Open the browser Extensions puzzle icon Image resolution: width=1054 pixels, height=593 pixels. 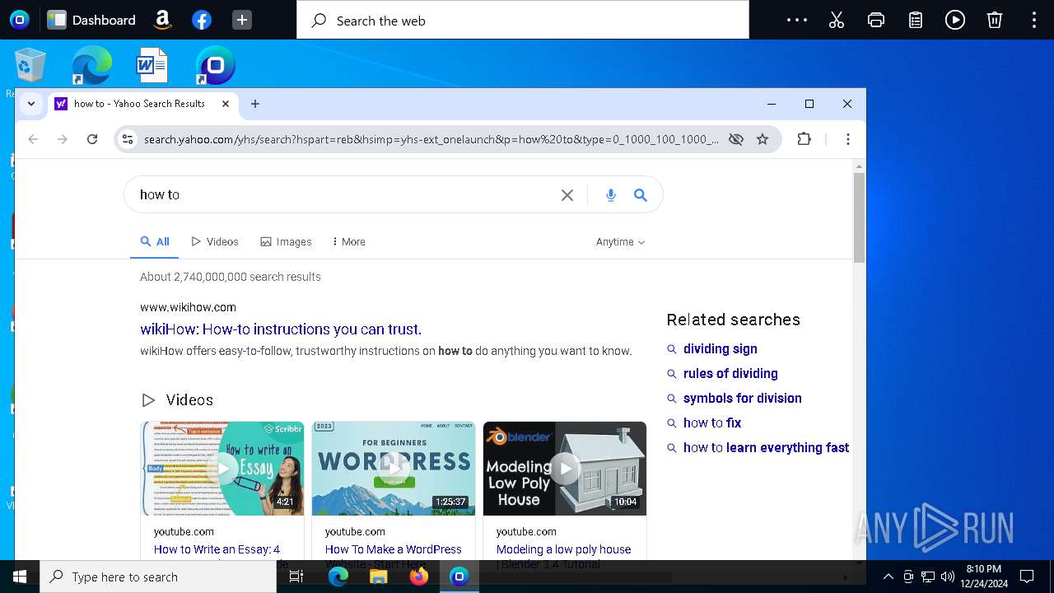(x=804, y=139)
